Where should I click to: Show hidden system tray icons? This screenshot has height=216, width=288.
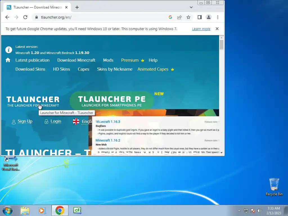point(239,211)
